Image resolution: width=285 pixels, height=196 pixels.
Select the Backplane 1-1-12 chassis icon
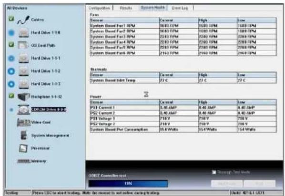click(24, 97)
